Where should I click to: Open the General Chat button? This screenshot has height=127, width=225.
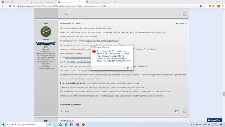[x=214, y=120]
